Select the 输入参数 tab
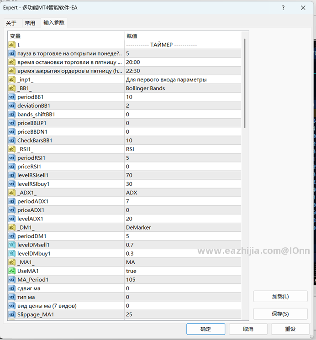 (54, 22)
